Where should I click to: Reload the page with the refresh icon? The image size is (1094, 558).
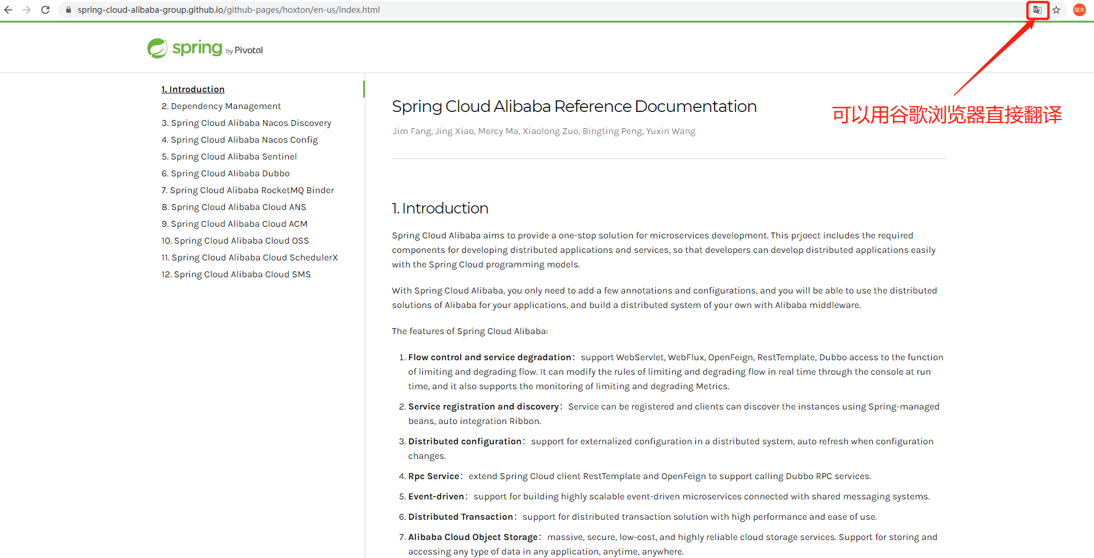click(x=45, y=10)
